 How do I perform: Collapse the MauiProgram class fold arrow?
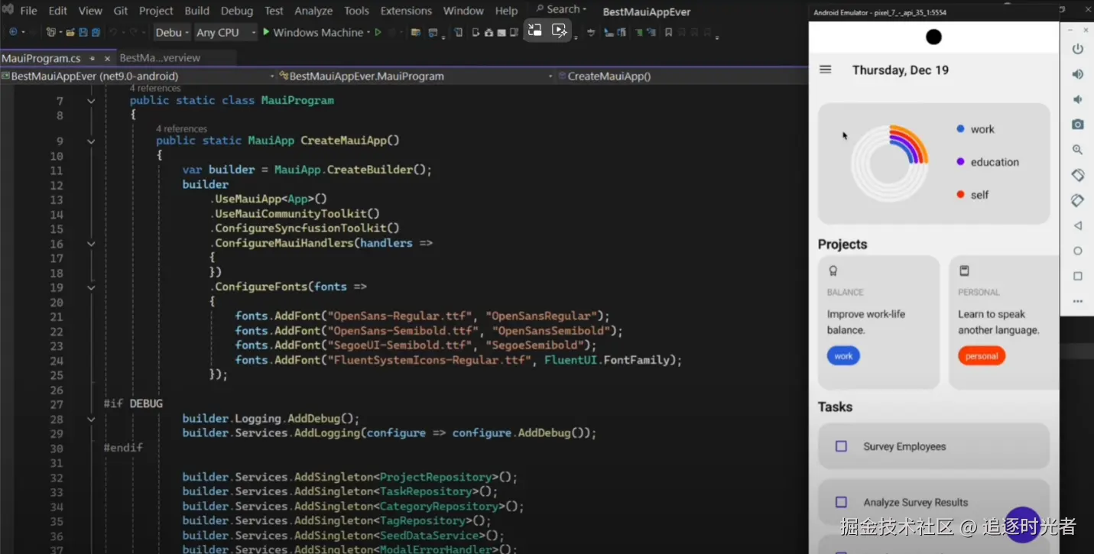point(91,101)
